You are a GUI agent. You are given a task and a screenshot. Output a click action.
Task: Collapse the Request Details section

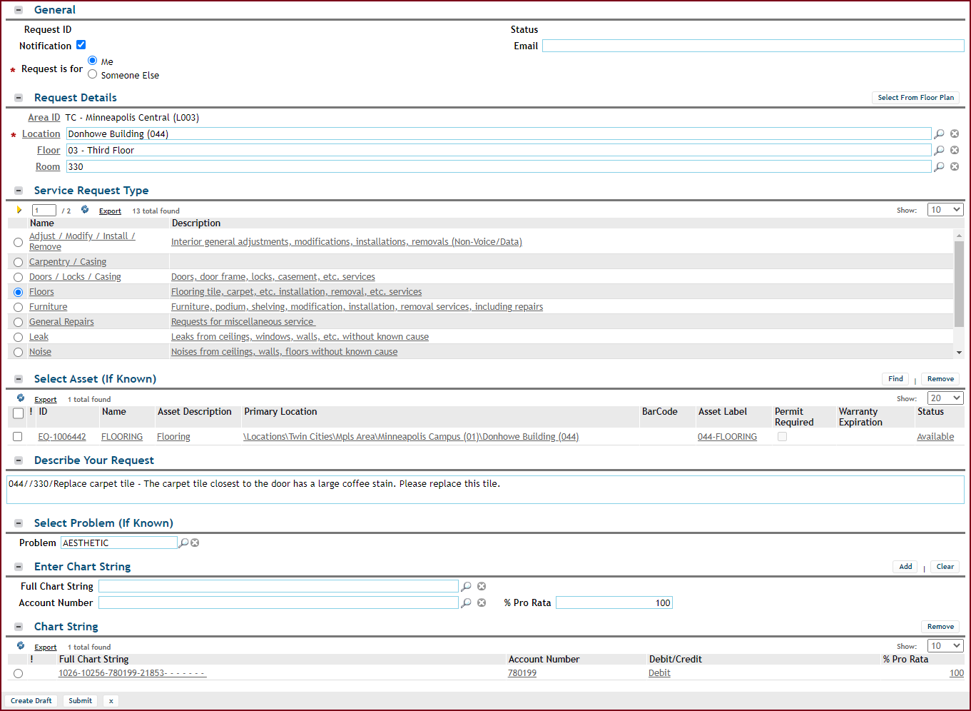(19, 98)
